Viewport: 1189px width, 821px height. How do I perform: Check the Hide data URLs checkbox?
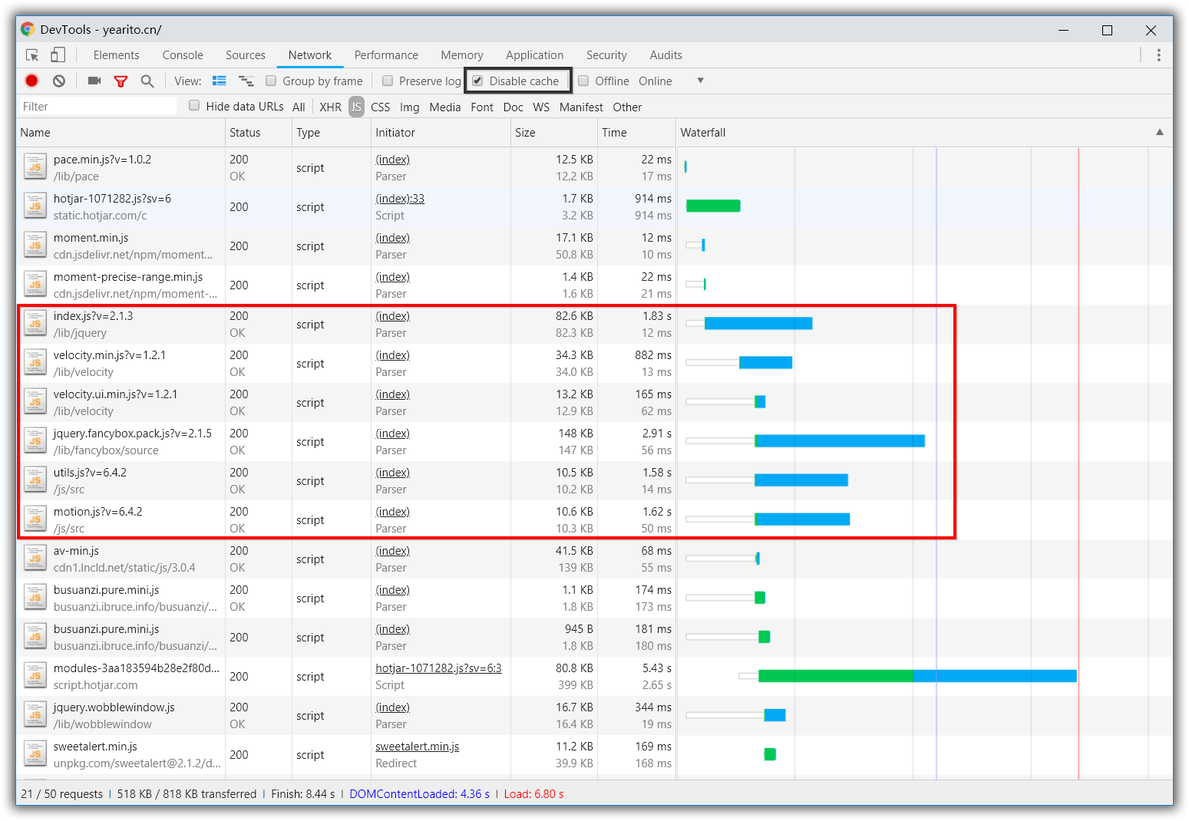coord(194,106)
